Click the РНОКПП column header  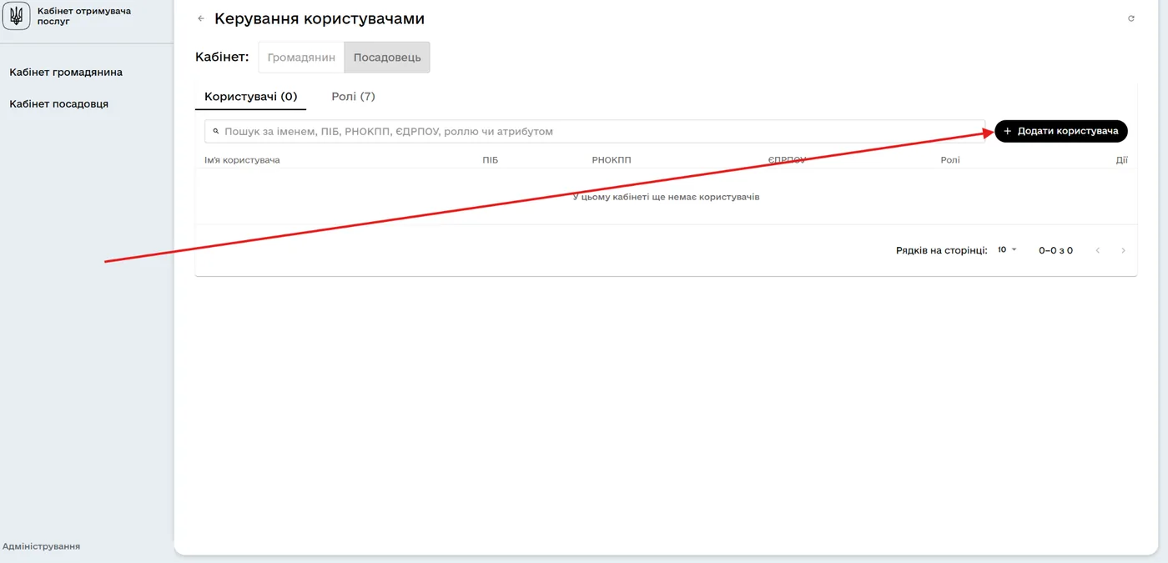(x=612, y=160)
